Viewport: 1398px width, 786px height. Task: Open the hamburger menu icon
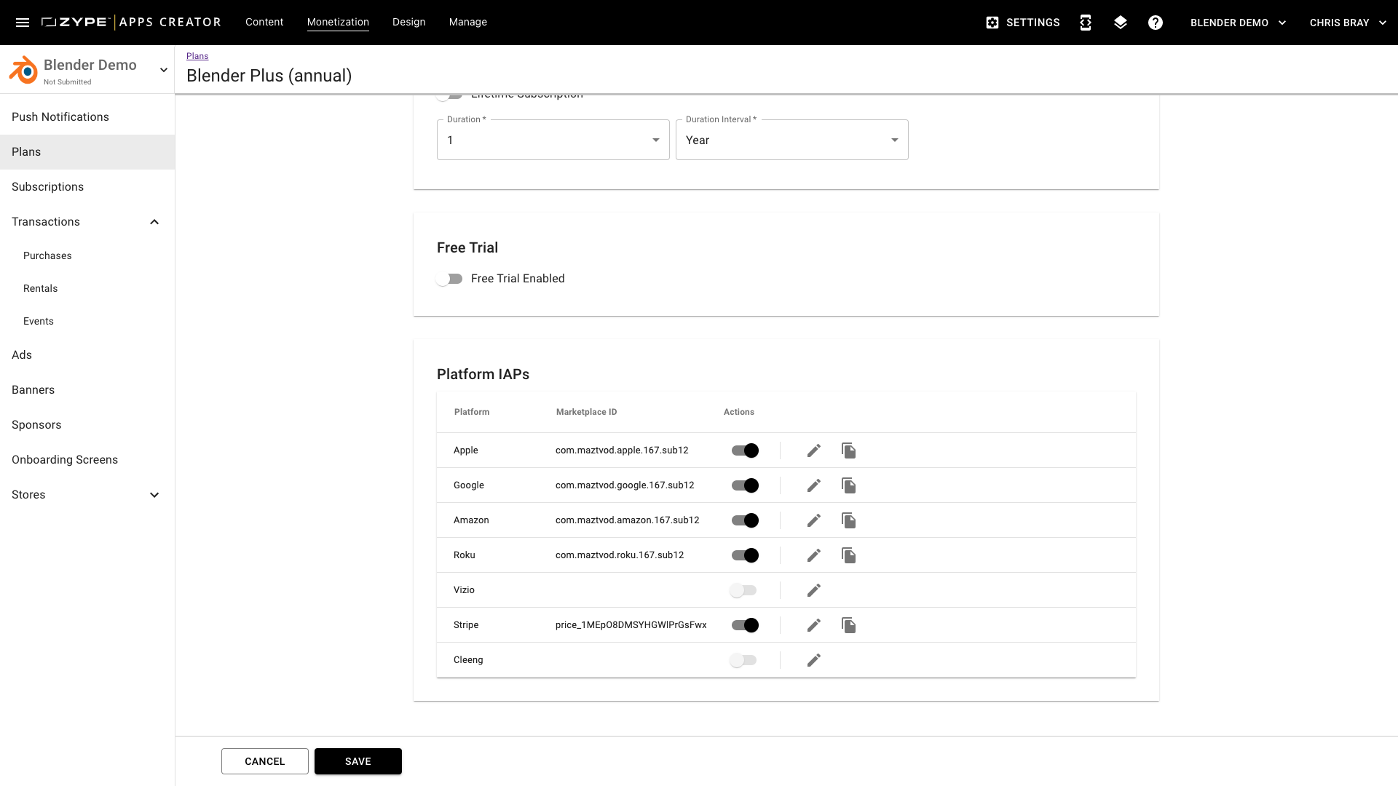(23, 23)
